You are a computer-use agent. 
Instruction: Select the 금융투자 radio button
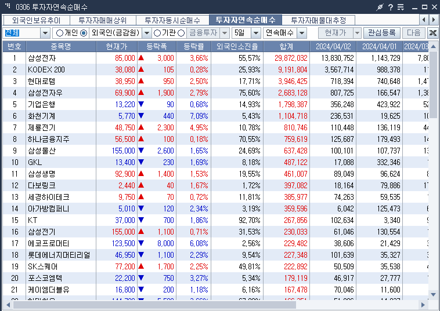tap(181, 34)
